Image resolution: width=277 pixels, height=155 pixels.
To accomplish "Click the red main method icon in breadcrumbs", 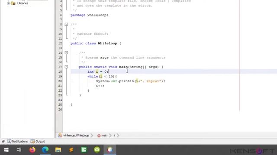I will pyautogui.click(x=99, y=136).
